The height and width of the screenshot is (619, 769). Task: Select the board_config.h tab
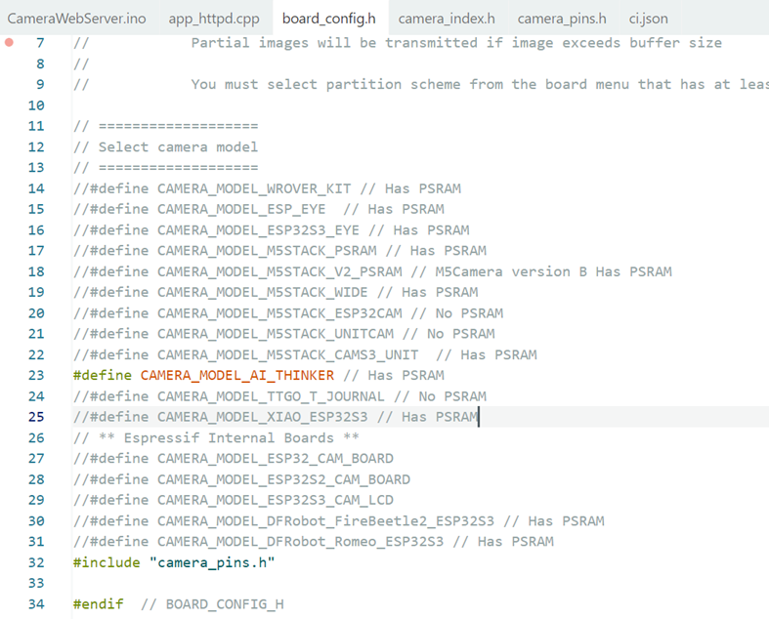click(328, 19)
